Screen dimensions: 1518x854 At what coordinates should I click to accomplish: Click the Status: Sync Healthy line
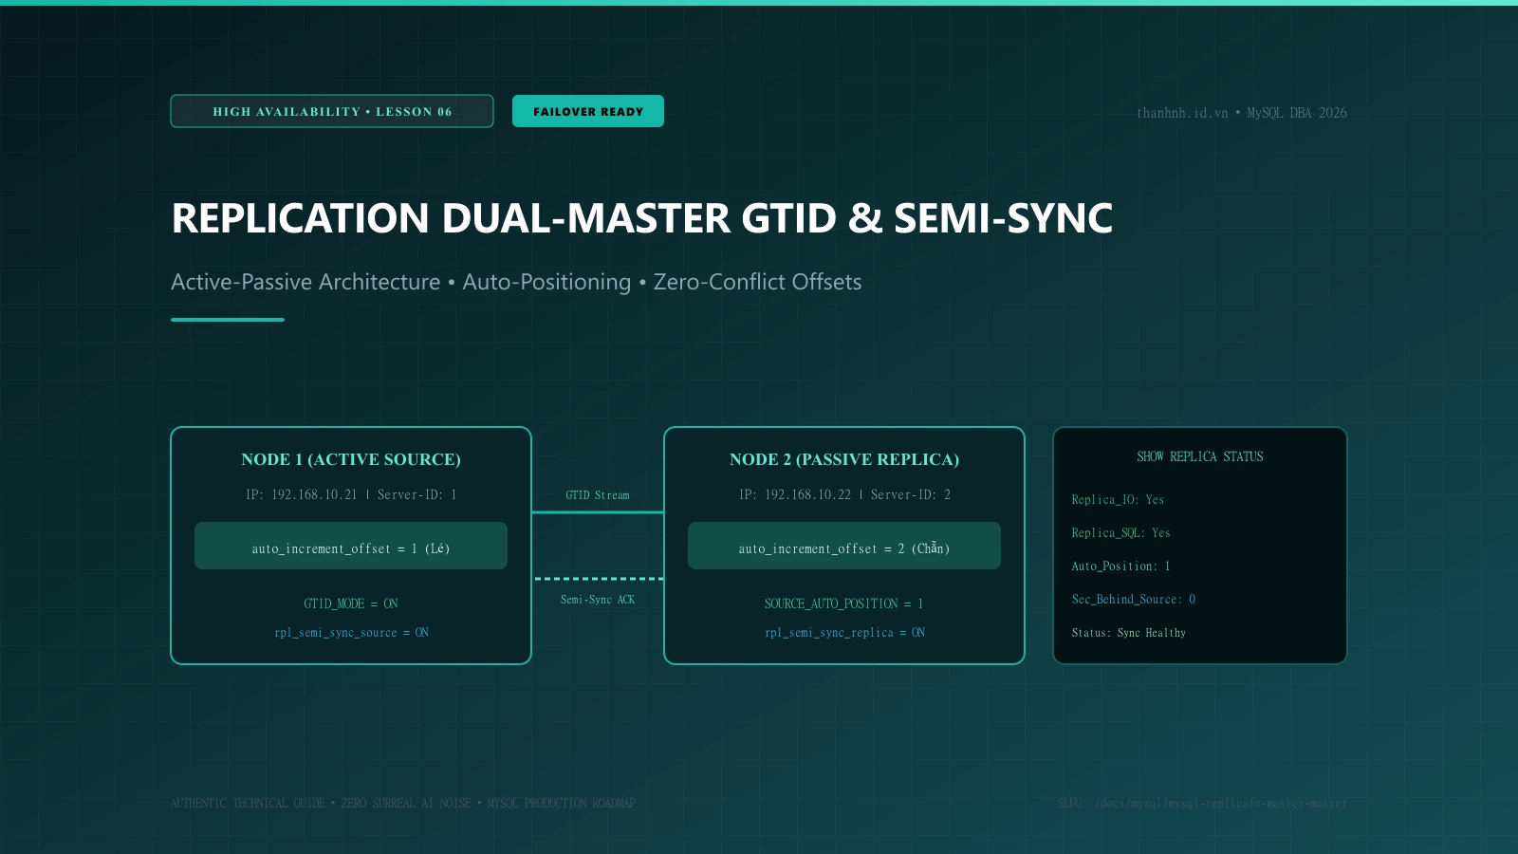1129,633
